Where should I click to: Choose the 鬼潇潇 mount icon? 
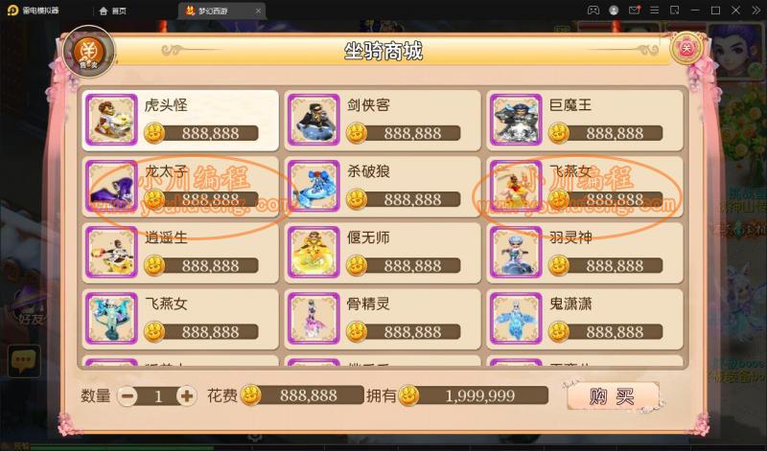coord(516,319)
